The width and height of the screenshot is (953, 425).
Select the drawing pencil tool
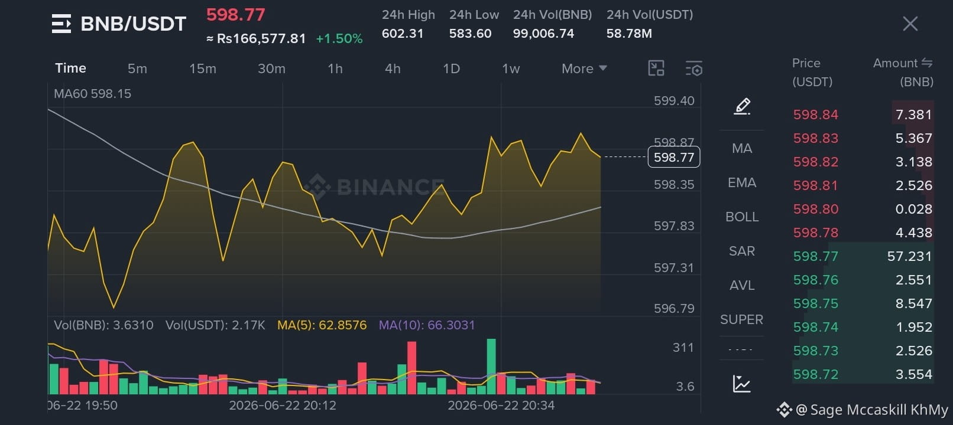[742, 106]
